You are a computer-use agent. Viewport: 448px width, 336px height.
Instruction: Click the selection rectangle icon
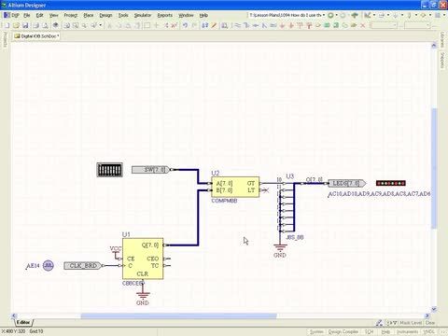pyautogui.click(x=147, y=25)
